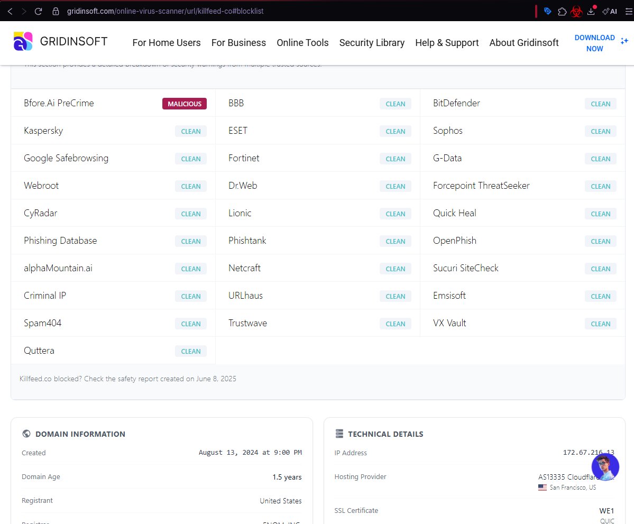Select the OpenPhish label
This screenshot has width=634, height=524.
(454, 241)
